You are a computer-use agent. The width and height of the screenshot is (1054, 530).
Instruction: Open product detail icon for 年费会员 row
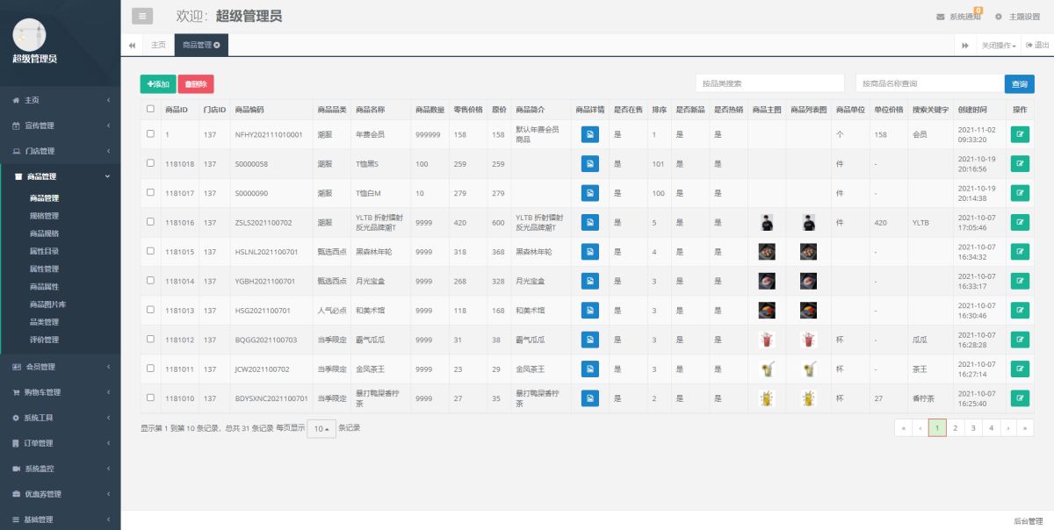point(589,134)
